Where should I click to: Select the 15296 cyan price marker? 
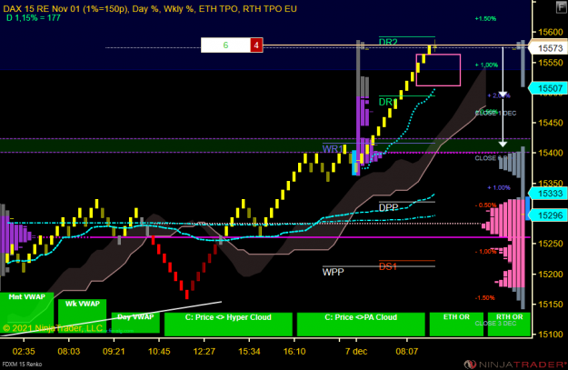(x=549, y=215)
